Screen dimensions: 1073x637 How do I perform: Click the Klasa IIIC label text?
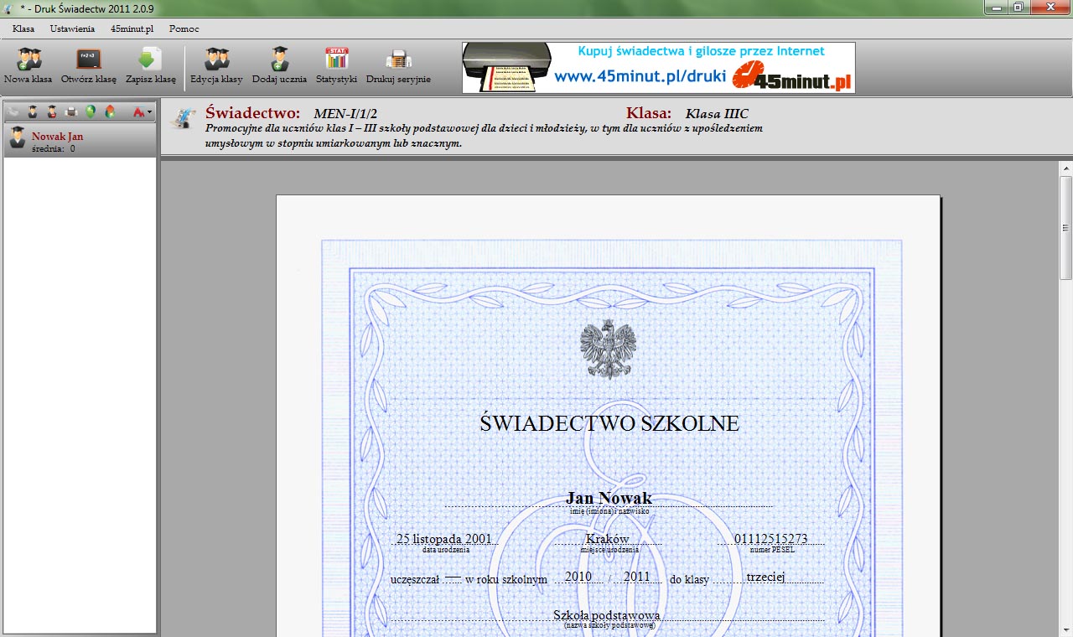pyautogui.click(x=717, y=114)
